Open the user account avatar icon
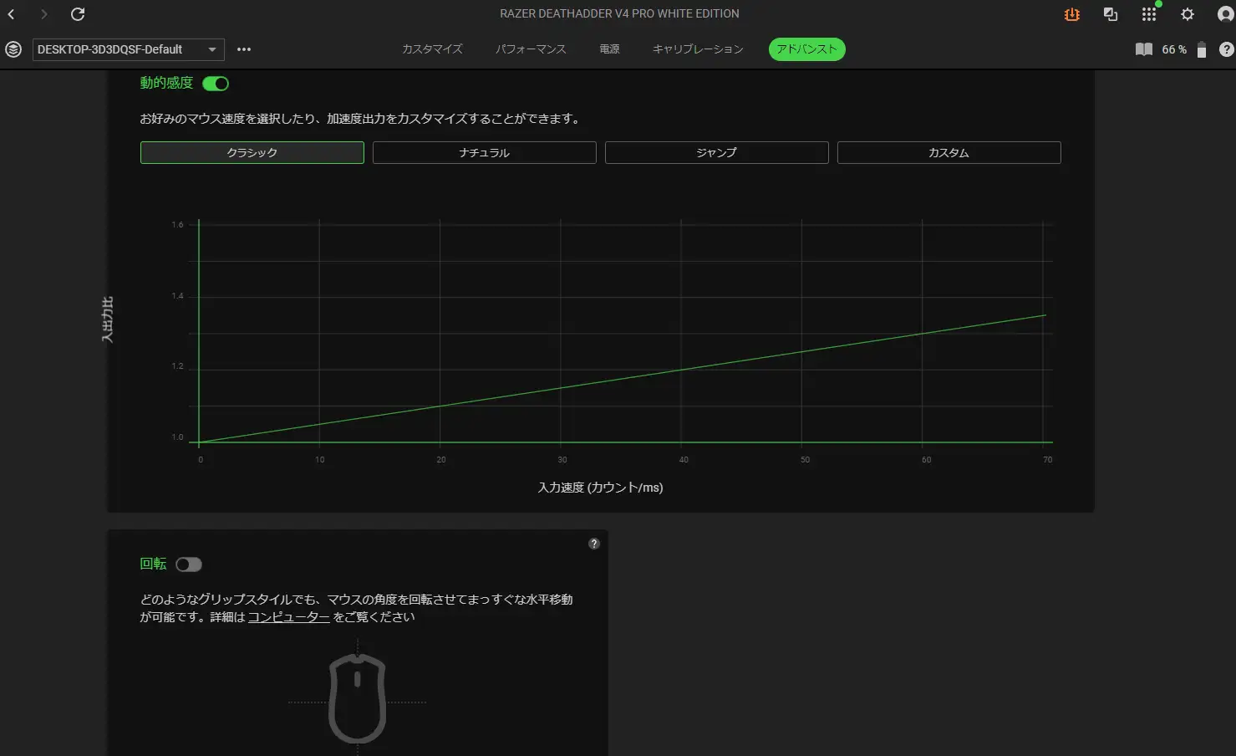1236x756 pixels. click(1226, 14)
